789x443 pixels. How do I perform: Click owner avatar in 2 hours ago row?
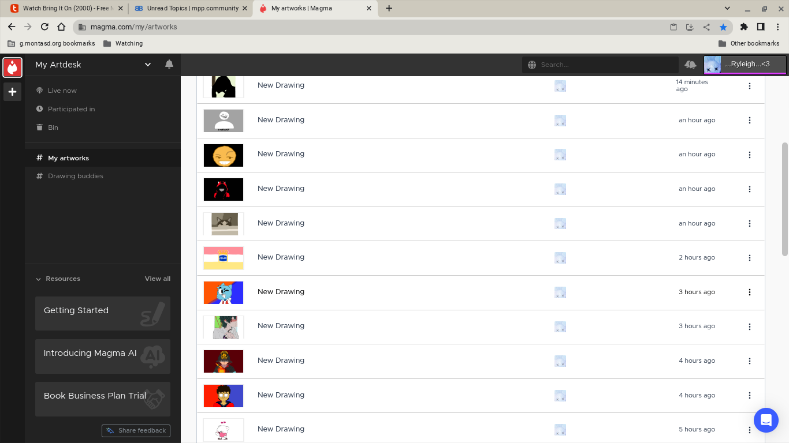tap(560, 258)
